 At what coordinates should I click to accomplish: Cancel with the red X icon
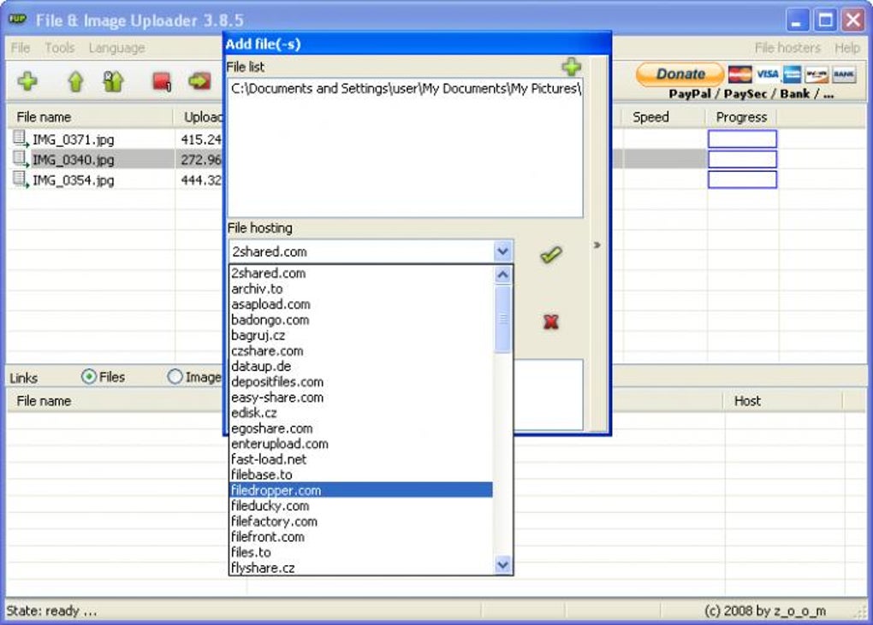550,321
